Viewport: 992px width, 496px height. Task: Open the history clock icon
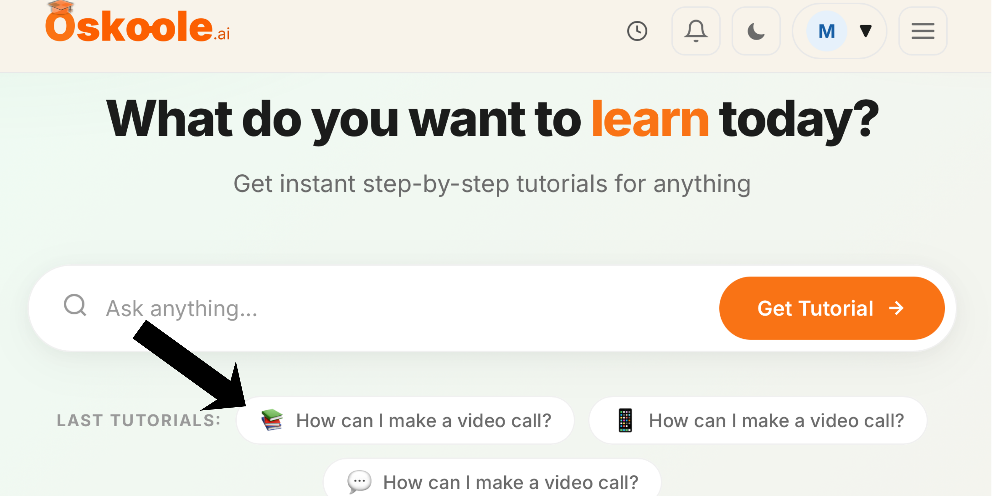[637, 31]
